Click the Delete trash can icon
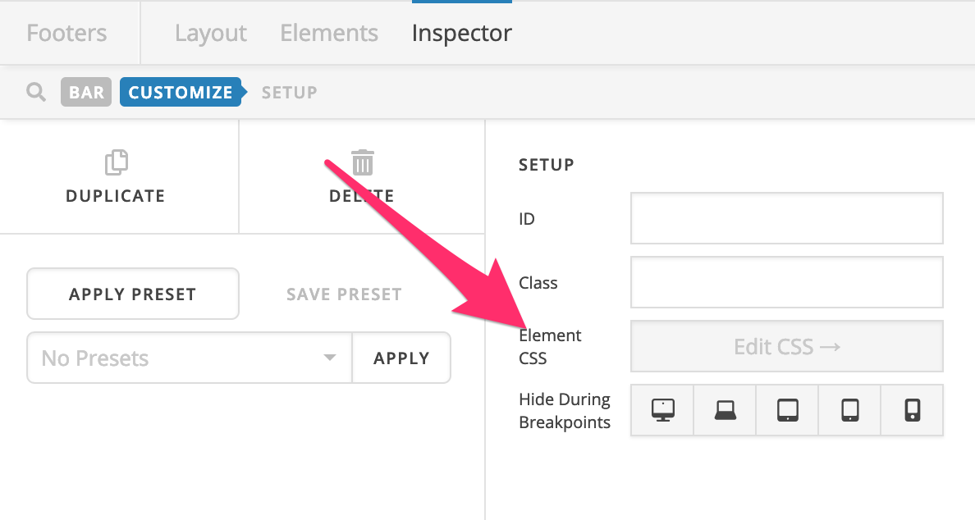Screen dimensions: 975x520 click(x=363, y=162)
